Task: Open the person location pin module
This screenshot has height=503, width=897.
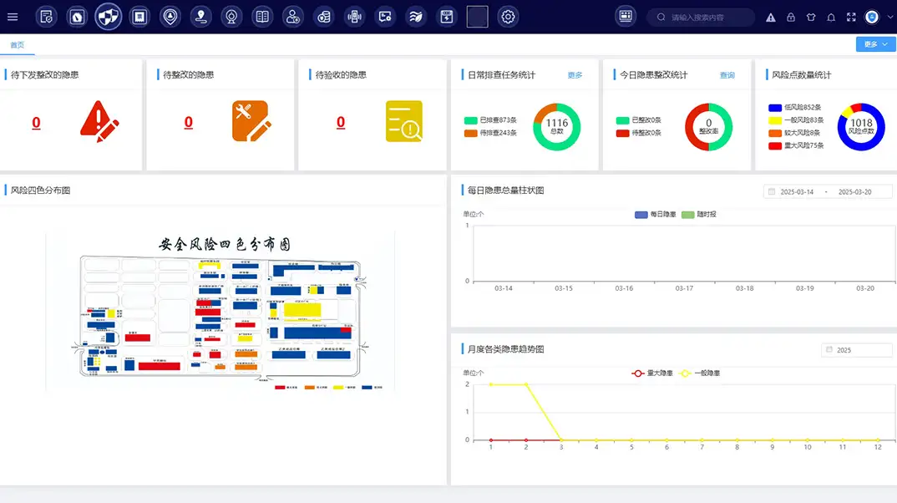Action: [170, 17]
